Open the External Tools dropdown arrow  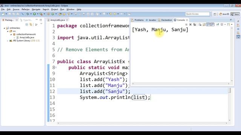point(44,14)
